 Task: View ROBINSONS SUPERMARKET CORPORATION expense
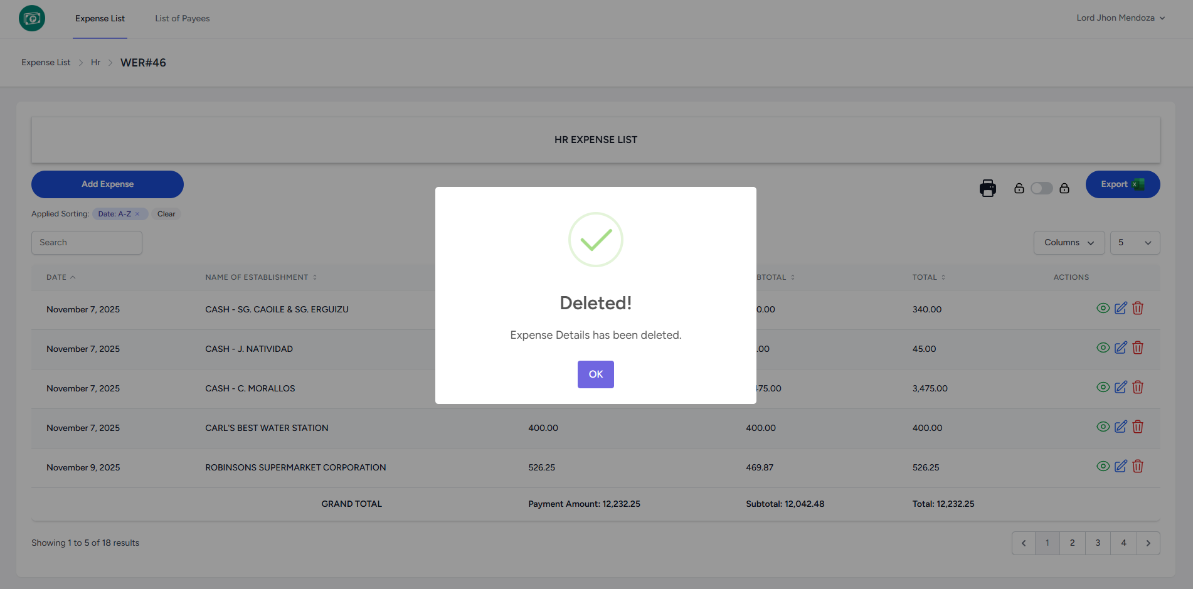(x=1103, y=466)
